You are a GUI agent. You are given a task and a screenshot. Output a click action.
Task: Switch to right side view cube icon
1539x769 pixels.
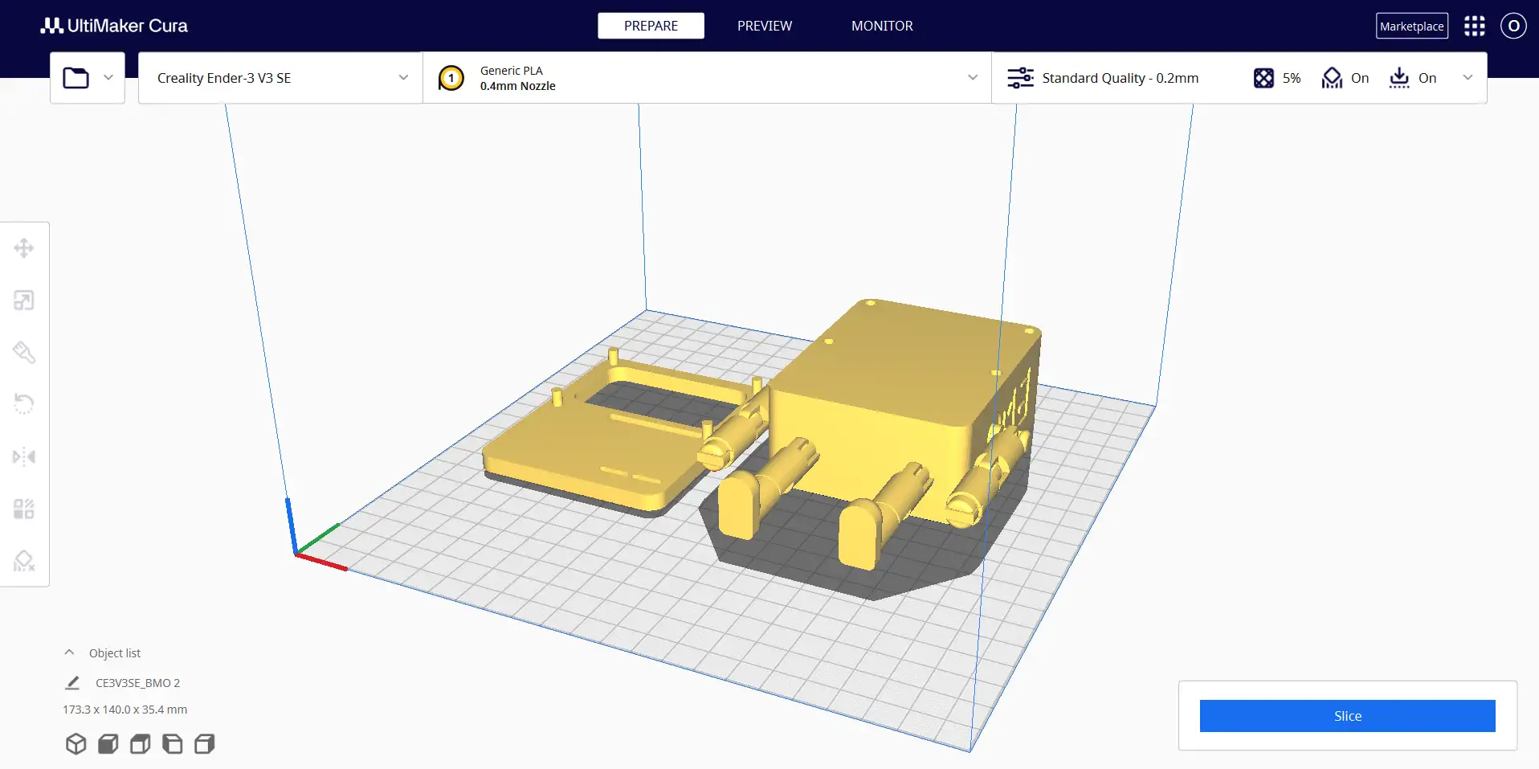[x=204, y=744]
